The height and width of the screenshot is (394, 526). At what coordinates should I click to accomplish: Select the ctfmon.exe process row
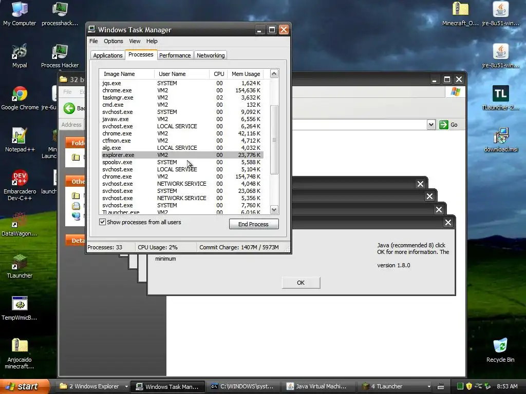[x=182, y=141]
